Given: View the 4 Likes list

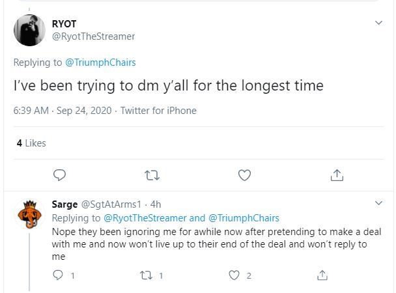Looking at the screenshot, I should [x=31, y=143].
